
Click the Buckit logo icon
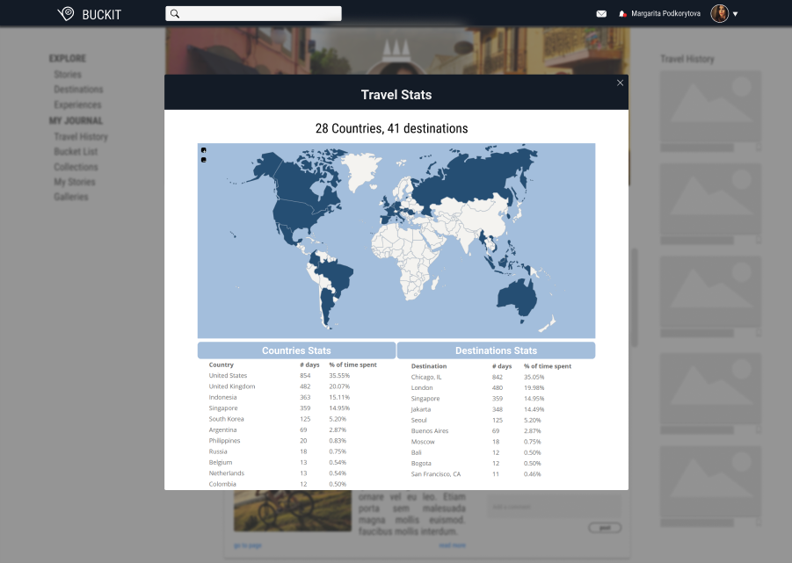pos(66,14)
